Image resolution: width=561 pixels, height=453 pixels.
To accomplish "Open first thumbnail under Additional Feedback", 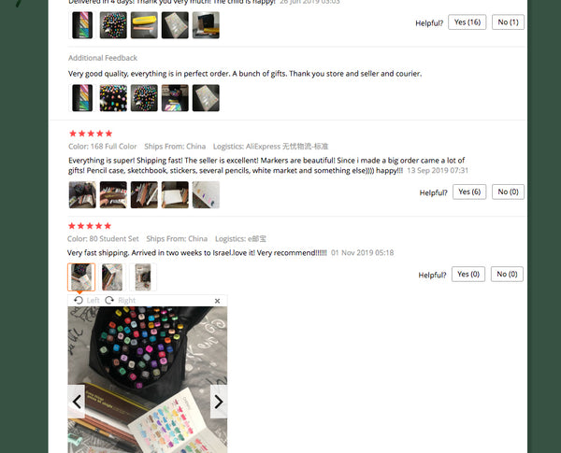I will (x=82, y=98).
